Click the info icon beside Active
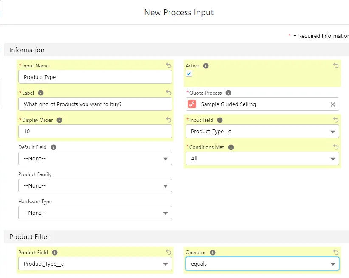Image resolution: width=349 pixels, height=278 pixels. point(206,66)
